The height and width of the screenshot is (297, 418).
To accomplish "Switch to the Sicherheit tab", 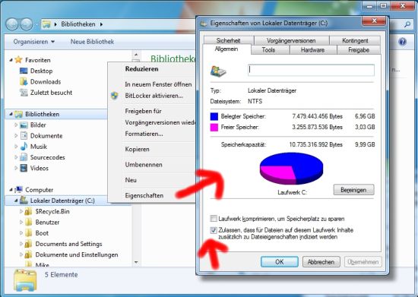I will pos(229,40).
